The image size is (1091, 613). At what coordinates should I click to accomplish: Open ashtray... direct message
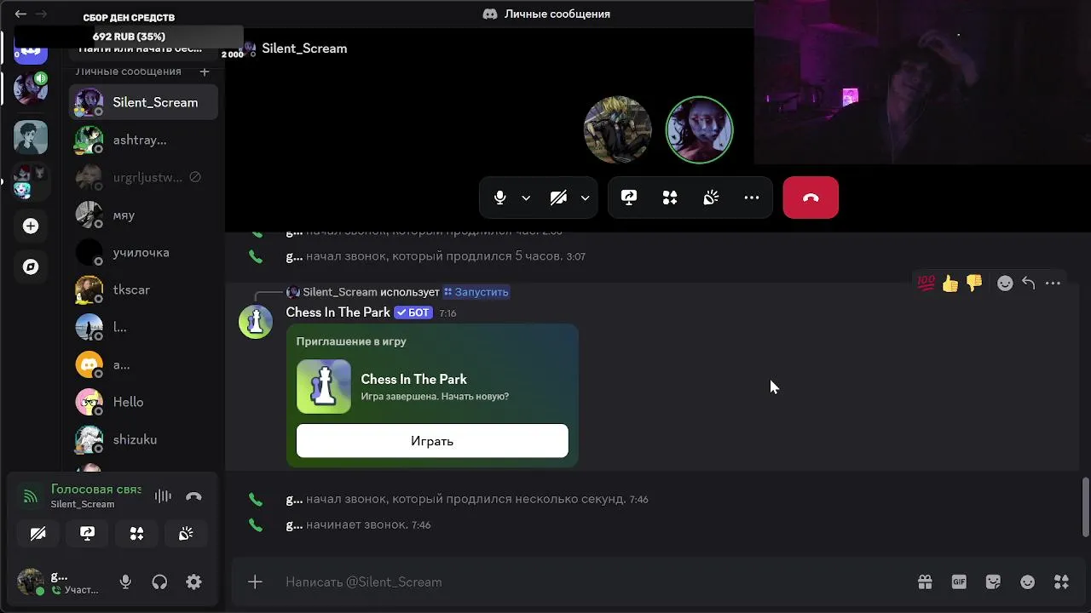143,140
